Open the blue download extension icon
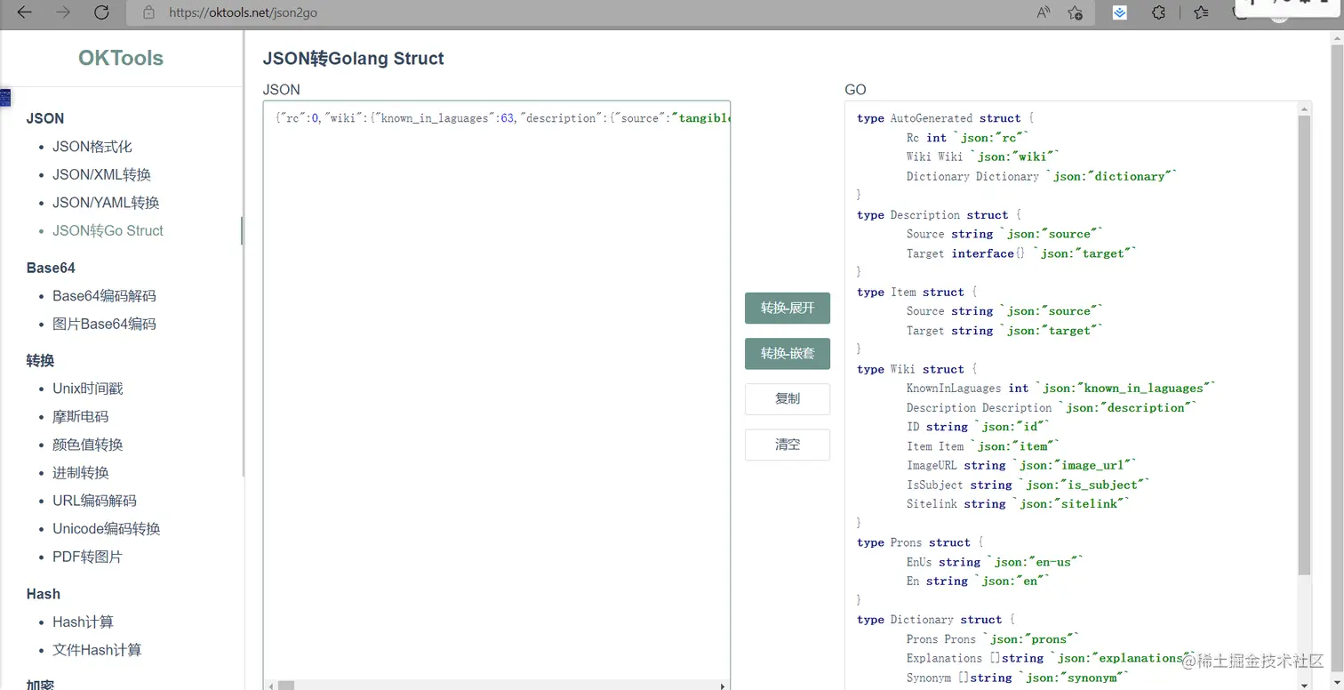This screenshot has width=1344, height=690. click(x=1120, y=12)
